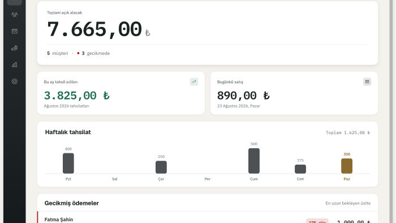Viewport: 396px width, 223px height.
Task: Open the 'Bugünkü satış' card
Action: point(294,93)
